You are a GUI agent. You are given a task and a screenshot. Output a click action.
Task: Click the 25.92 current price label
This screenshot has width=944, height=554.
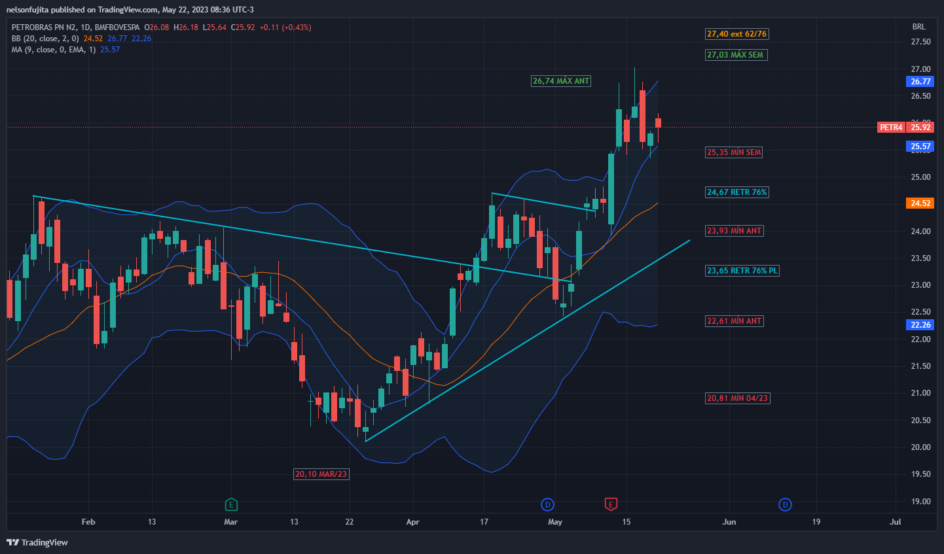click(x=920, y=128)
